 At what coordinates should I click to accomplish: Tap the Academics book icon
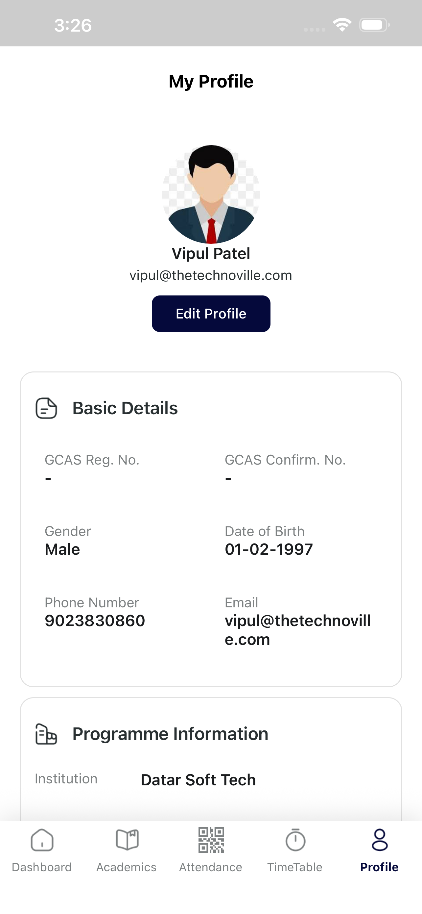[x=127, y=840]
